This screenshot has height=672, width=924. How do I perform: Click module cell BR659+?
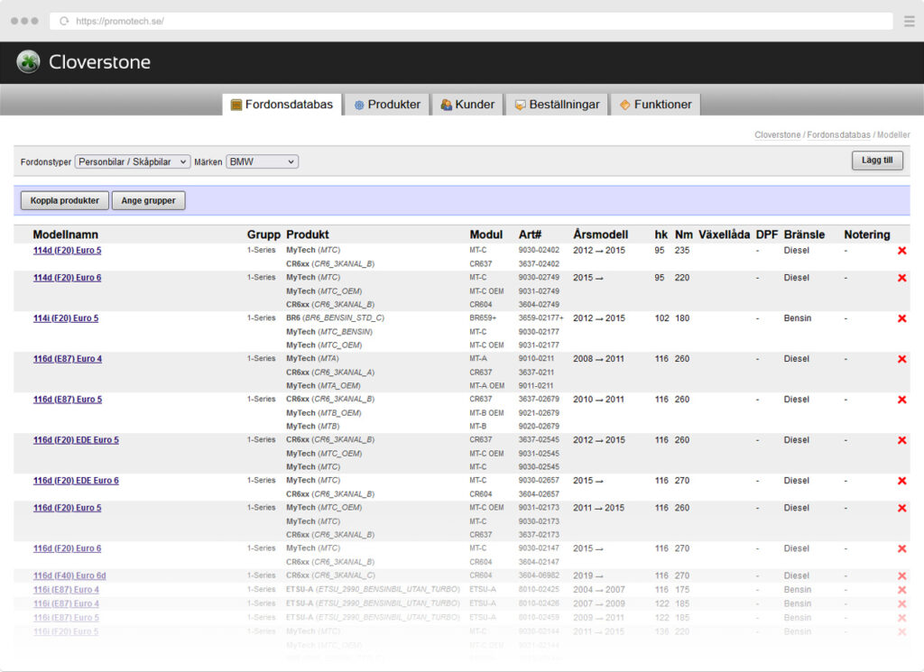pos(484,318)
